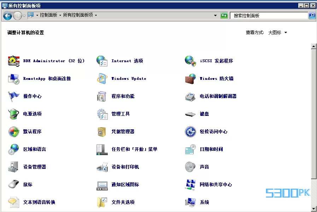The image size is (317, 212).
Task: Open 系统 computer icon
Action: [190, 202]
